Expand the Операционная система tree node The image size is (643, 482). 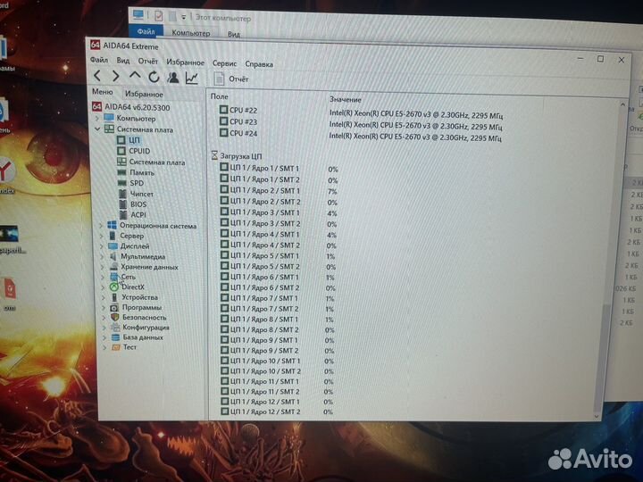point(102,225)
